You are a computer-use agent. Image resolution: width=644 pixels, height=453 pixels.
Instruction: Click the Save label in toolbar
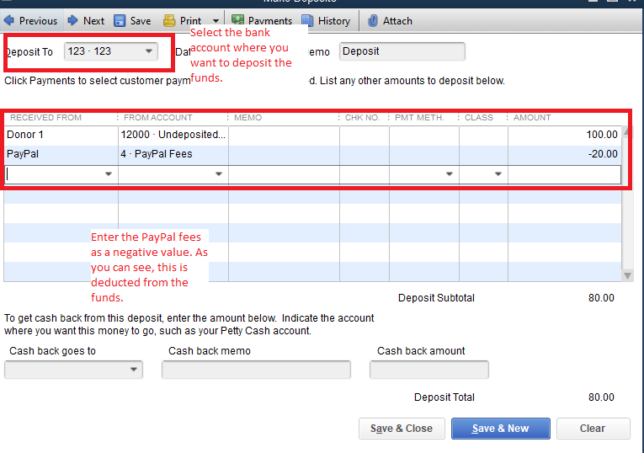click(x=141, y=21)
